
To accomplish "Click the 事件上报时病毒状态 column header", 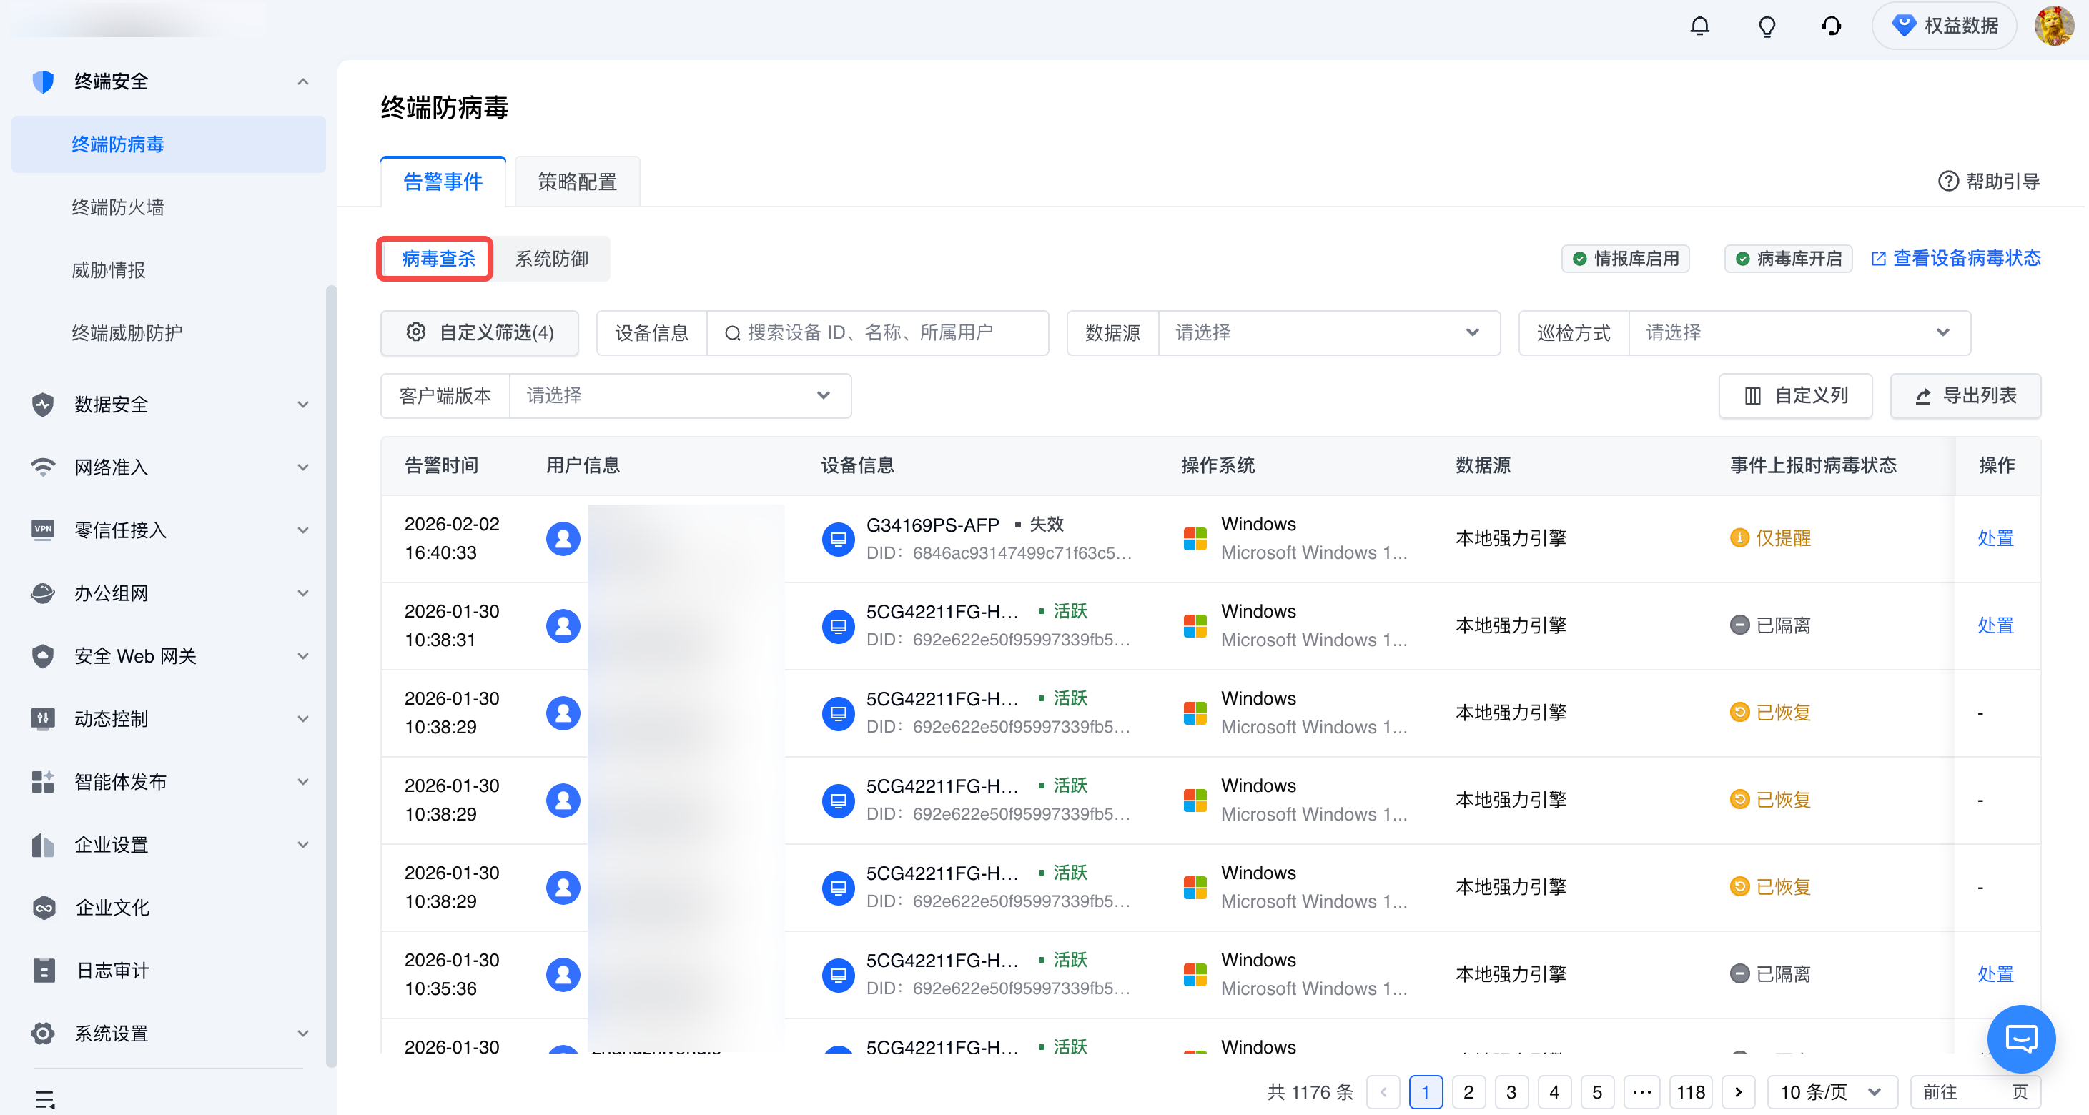I will (1813, 465).
